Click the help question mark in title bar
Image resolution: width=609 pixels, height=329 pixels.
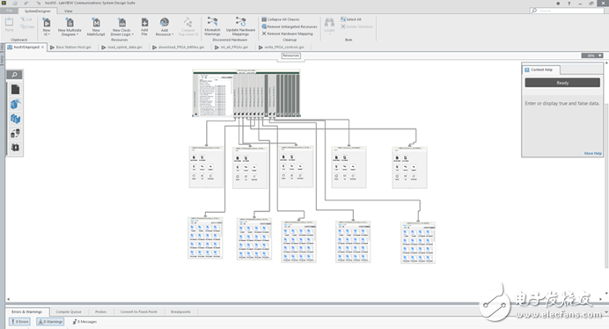tap(569, 4)
